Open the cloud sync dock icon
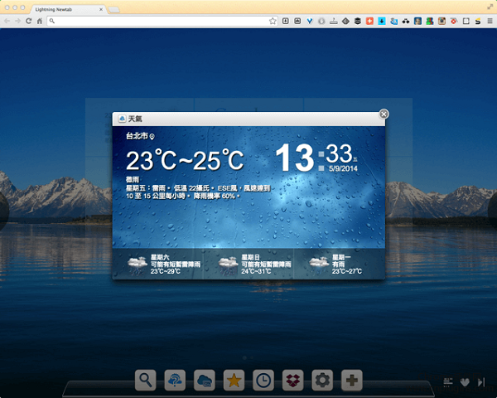This screenshot has width=497, height=398. click(205, 380)
